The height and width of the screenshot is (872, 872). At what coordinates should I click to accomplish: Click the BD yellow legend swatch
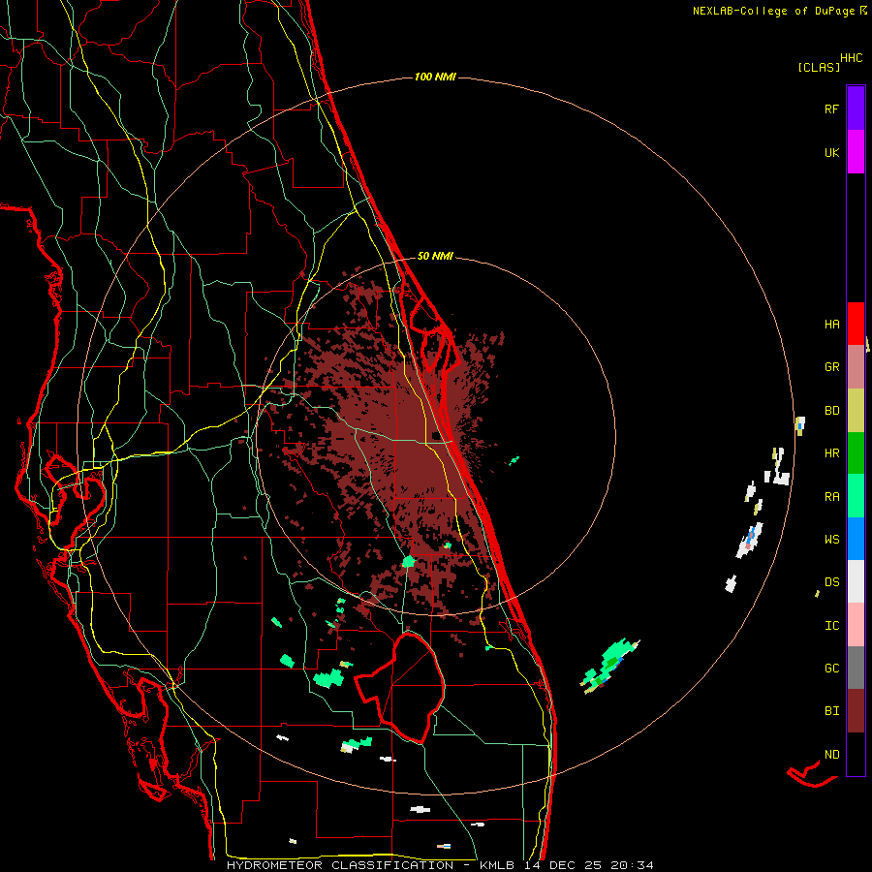(856, 411)
